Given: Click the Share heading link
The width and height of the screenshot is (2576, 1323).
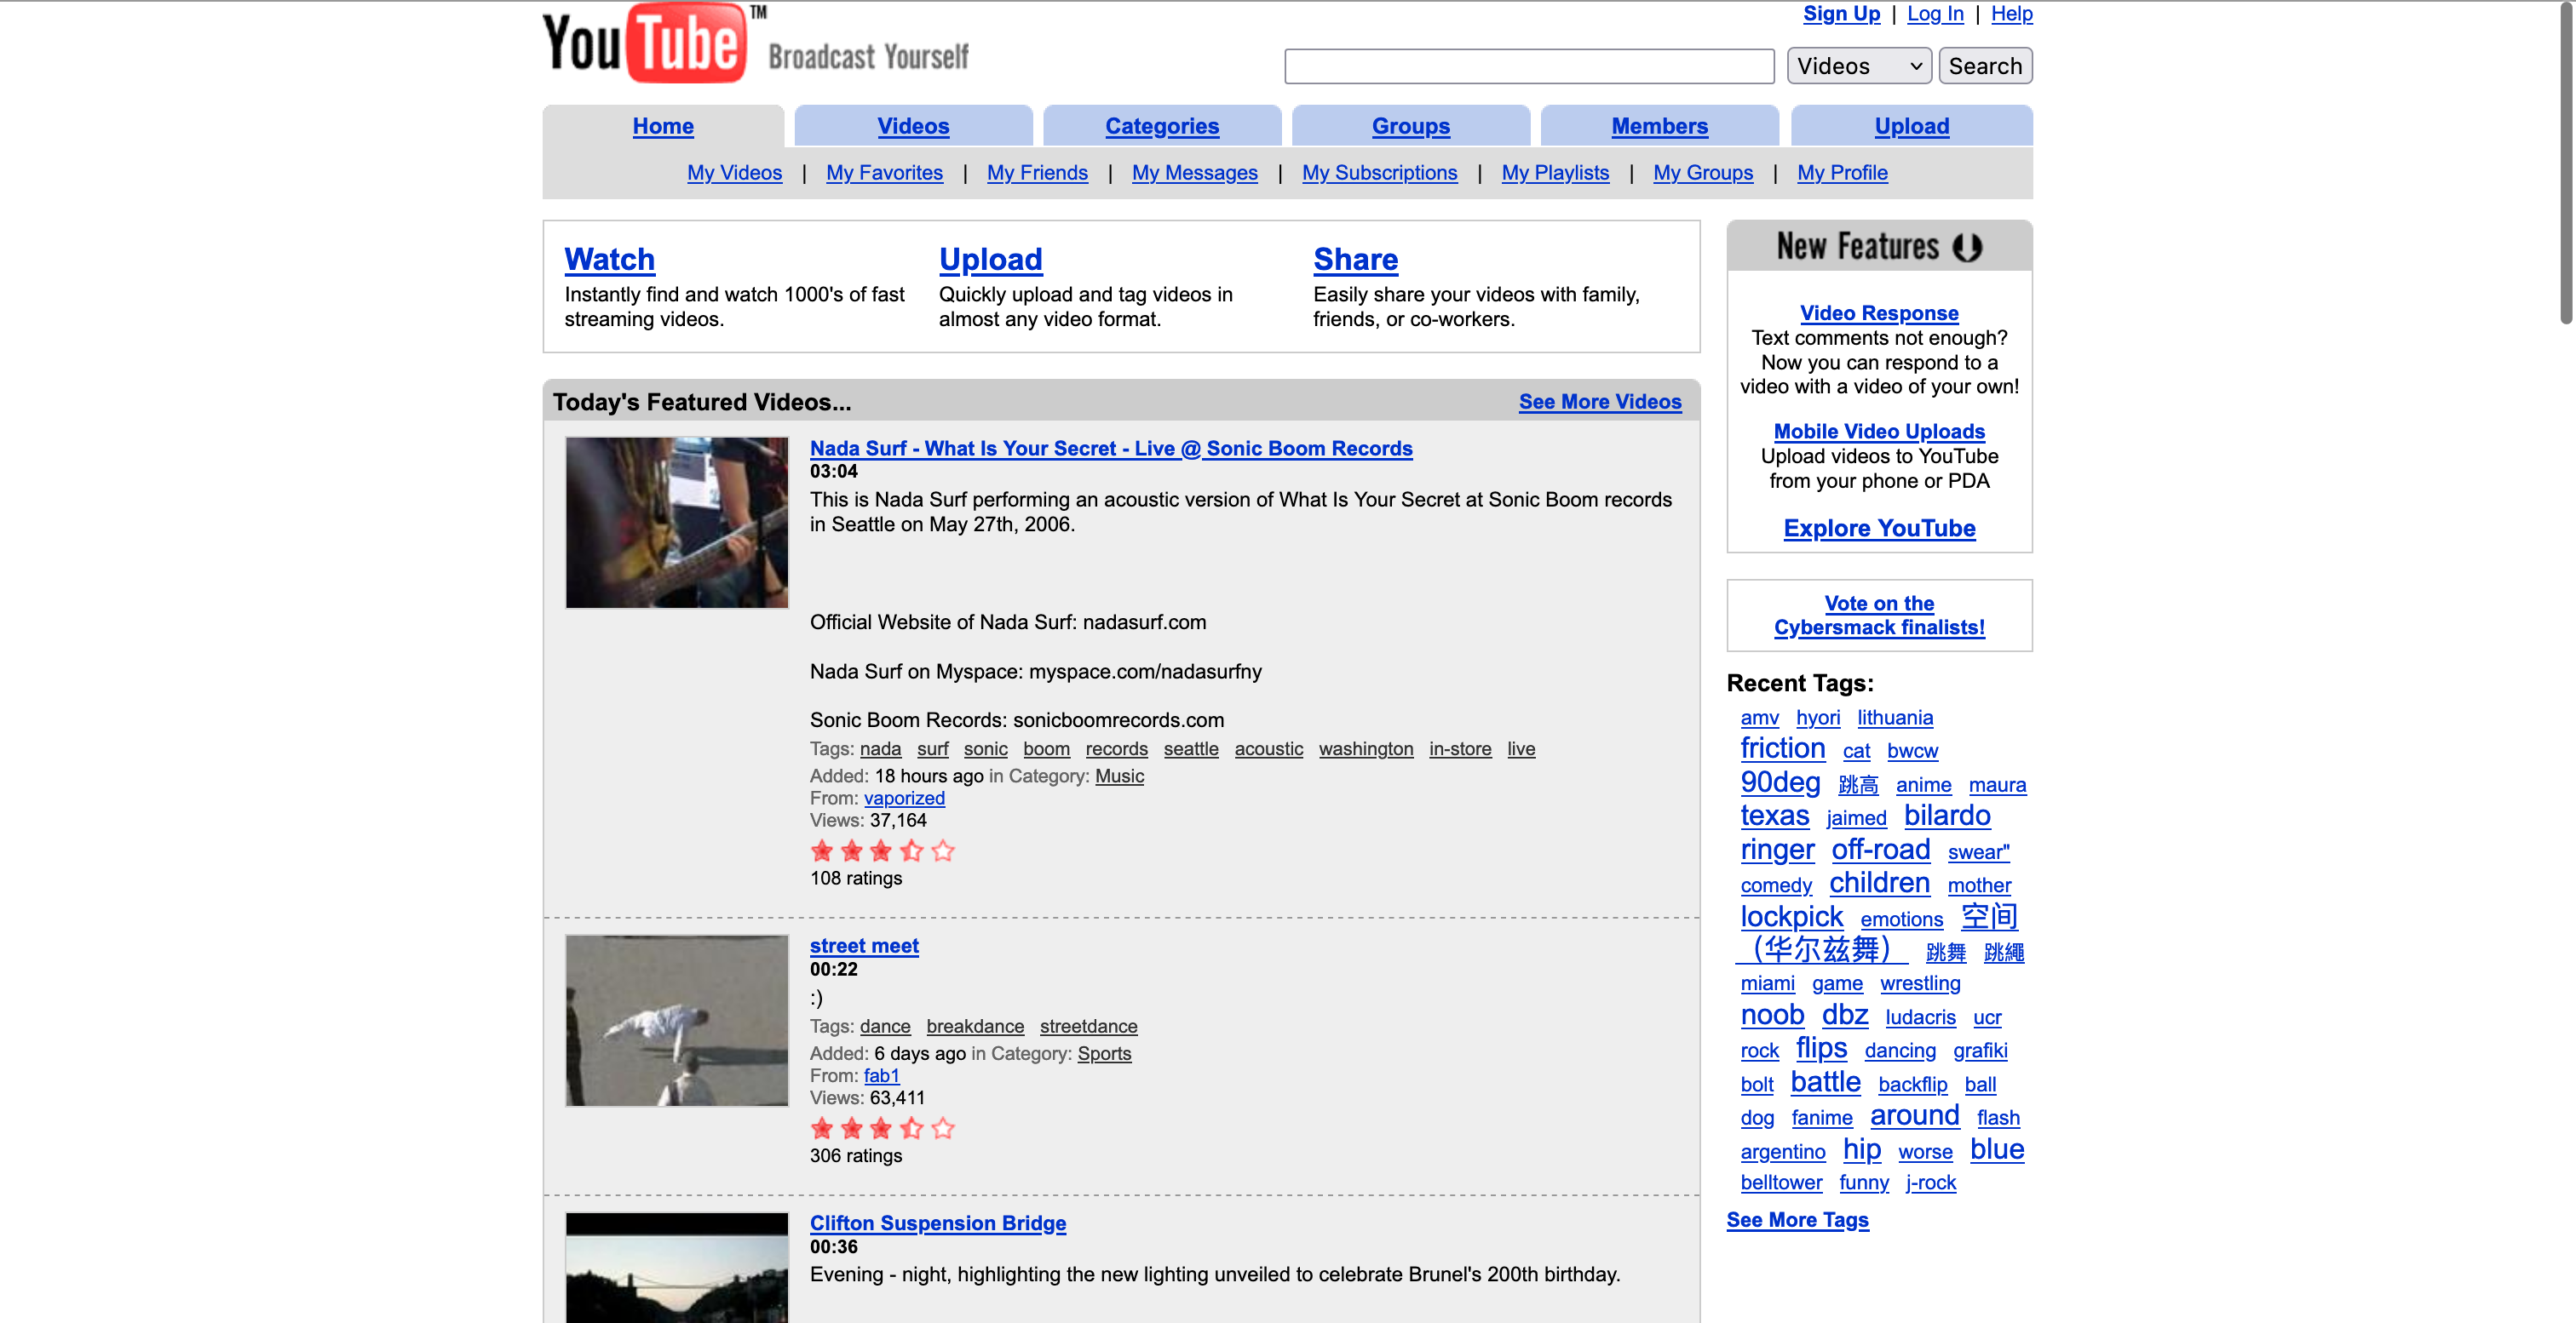Looking at the screenshot, I should click(1355, 259).
